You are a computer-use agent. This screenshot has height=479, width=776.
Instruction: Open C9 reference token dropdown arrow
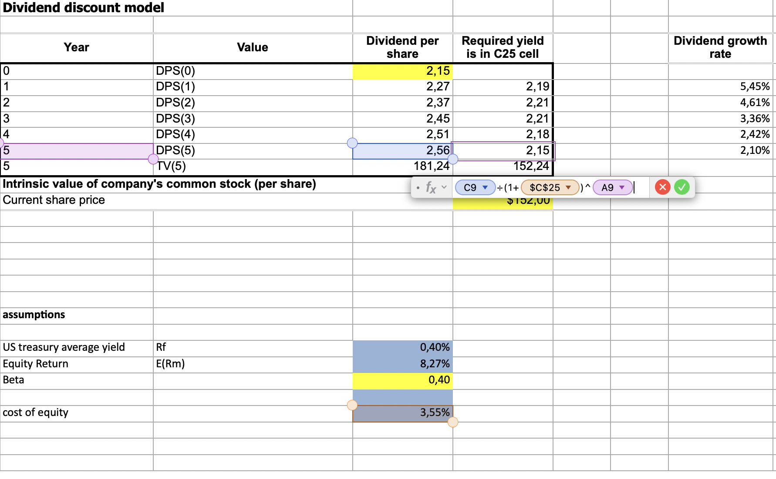(x=485, y=187)
